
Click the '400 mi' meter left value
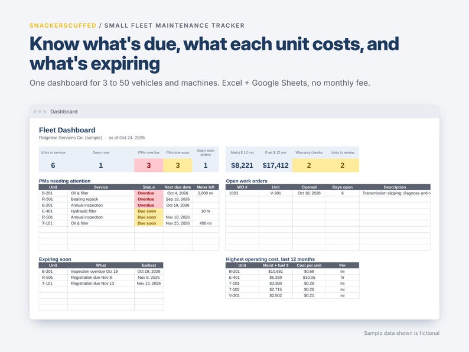pyautogui.click(x=206, y=223)
